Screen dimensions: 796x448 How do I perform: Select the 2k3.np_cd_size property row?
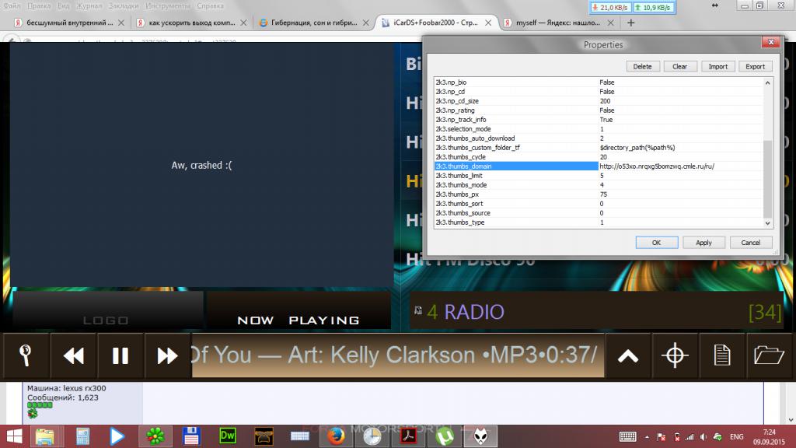598,101
